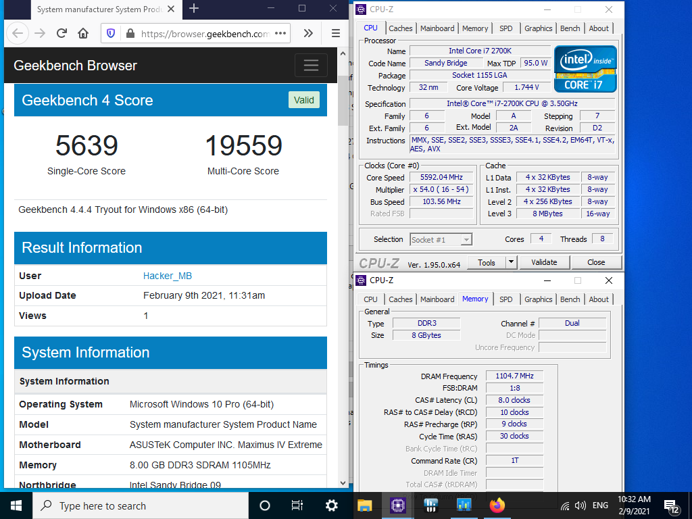The height and width of the screenshot is (519, 692).
Task: Click the Tools button in CPU-Z
Action: tap(487, 263)
